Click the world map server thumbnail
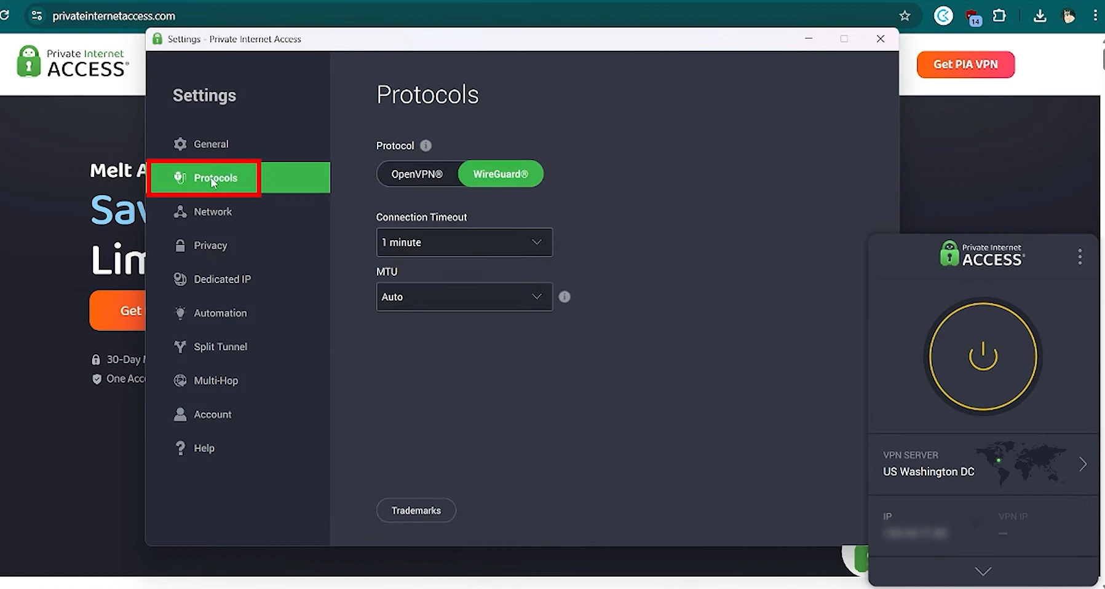This screenshot has height=589, width=1105. click(1022, 462)
